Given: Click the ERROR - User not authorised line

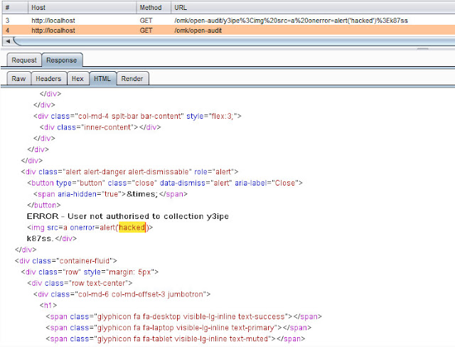Looking at the screenshot, I should pyautogui.click(x=128, y=216).
